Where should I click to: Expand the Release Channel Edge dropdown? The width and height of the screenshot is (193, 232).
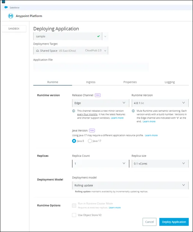[x=101, y=103]
